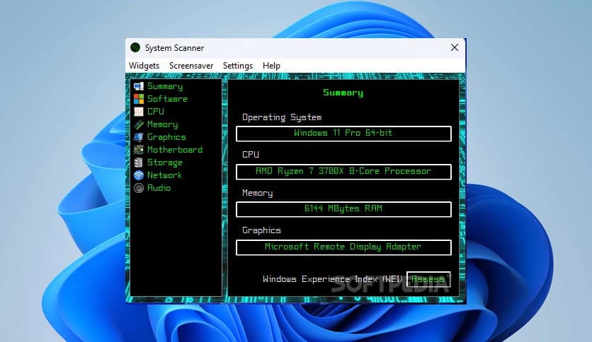Image resolution: width=592 pixels, height=342 pixels.
Task: Open the Help menu
Action: click(271, 66)
